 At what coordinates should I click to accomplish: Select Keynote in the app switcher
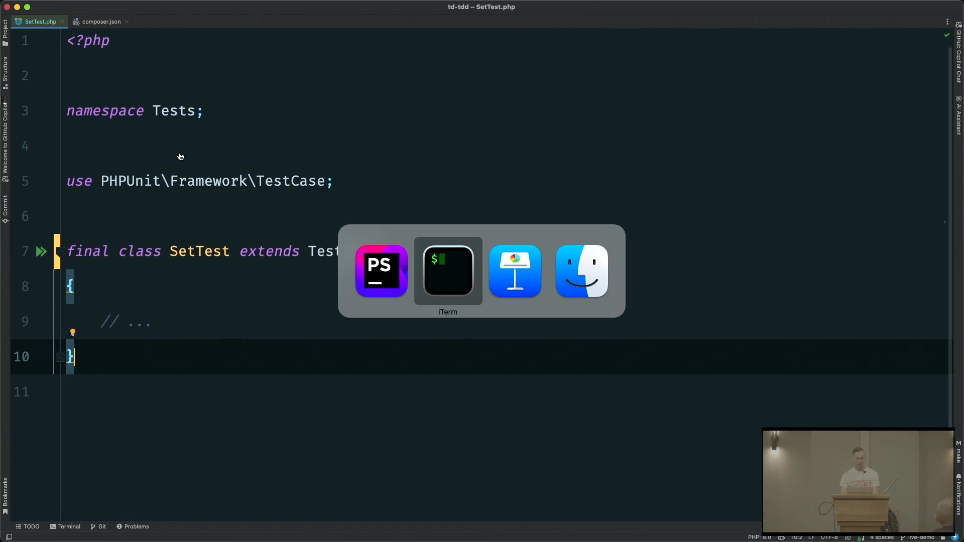[x=515, y=271]
